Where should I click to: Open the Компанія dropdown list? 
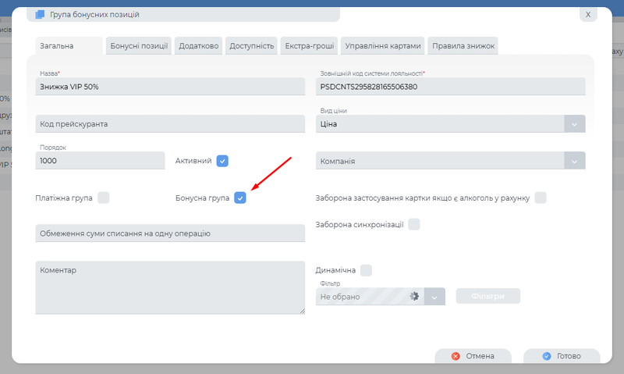[x=575, y=161]
